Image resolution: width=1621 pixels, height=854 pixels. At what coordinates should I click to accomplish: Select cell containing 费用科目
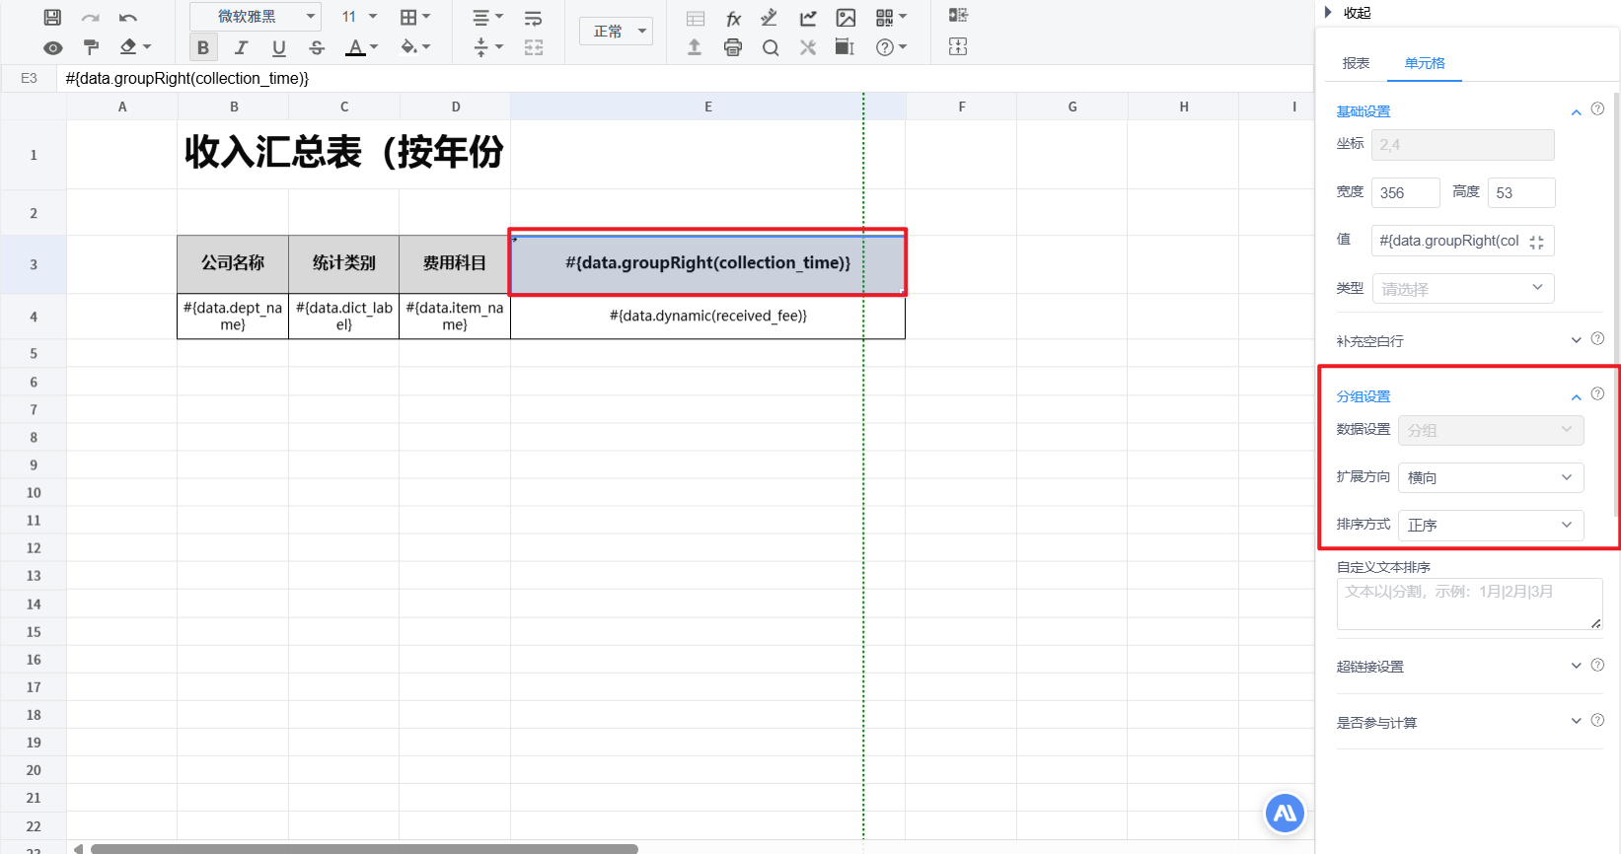(x=455, y=263)
